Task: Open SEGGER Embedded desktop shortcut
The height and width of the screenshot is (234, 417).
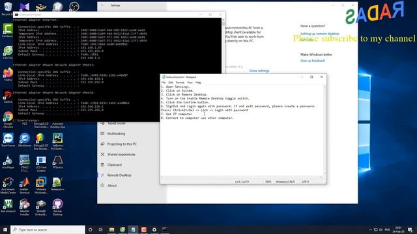Action: pos(41,207)
